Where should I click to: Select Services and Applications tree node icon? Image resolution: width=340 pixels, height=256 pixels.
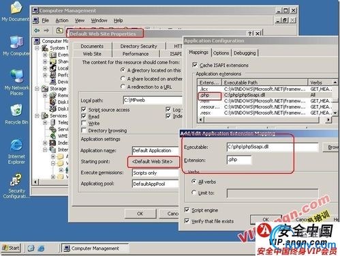point(45,115)
